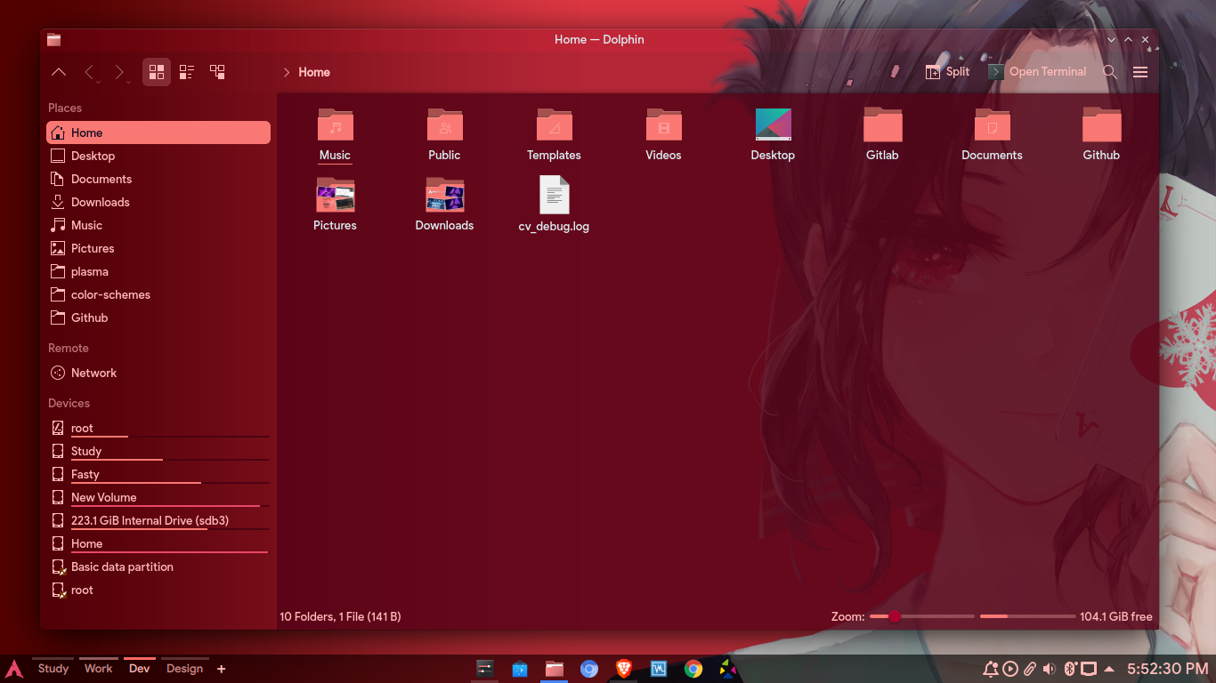Click Home in the location bar
This screenshot has height=683, width=1216.
314,73
